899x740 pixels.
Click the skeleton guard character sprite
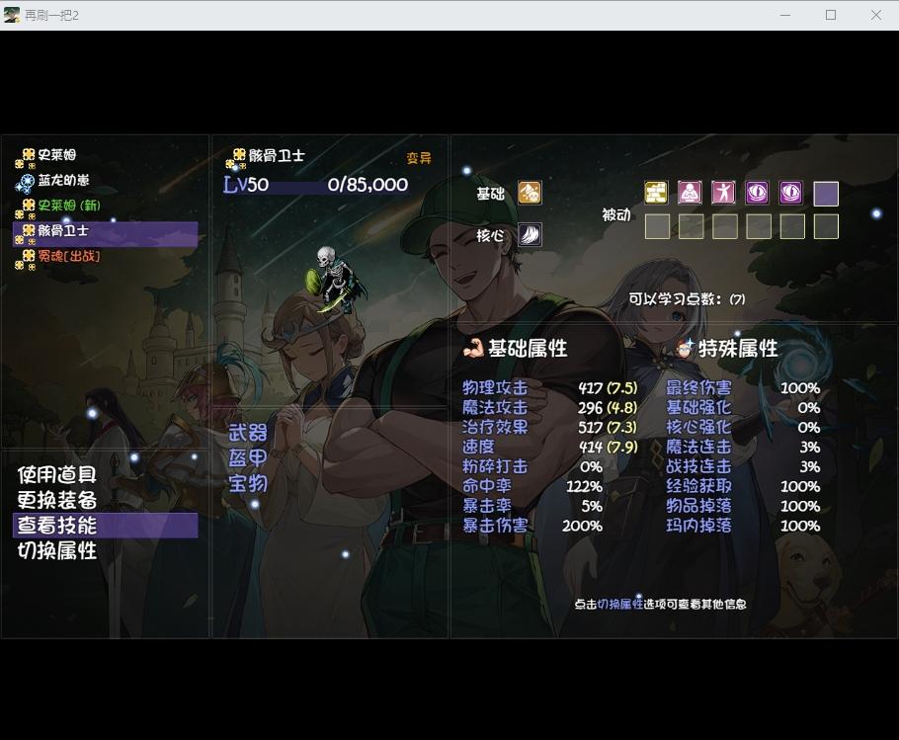pyautogui.click(x=337, y=280)
